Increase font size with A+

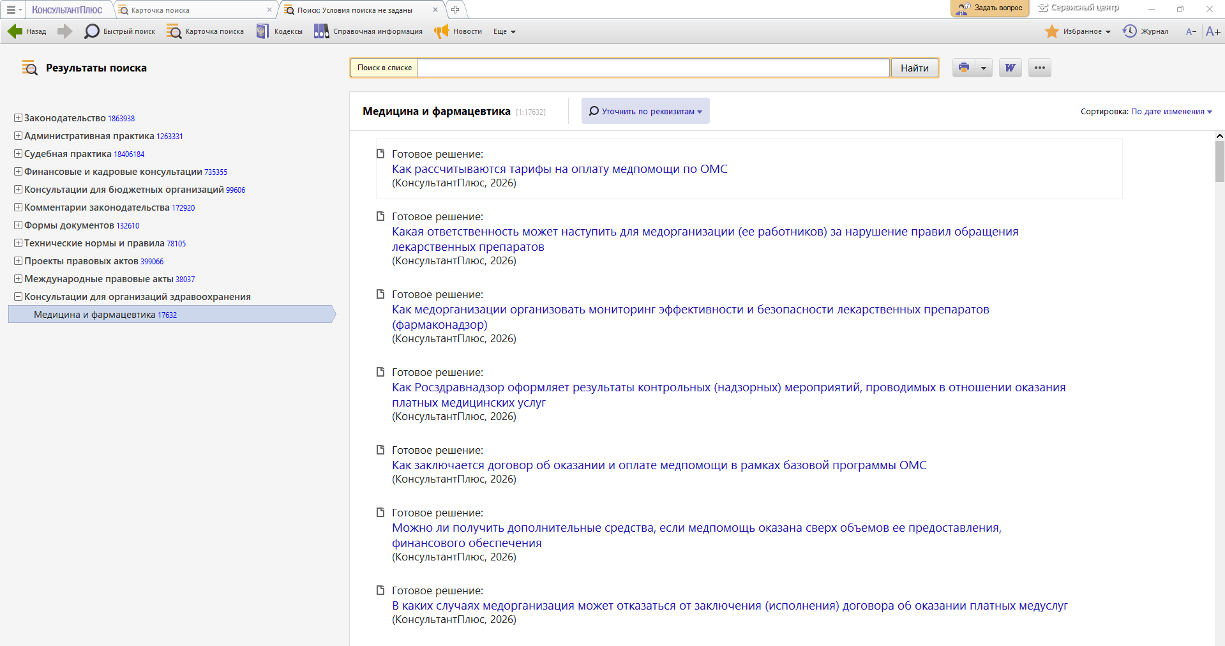point(1213,31)
